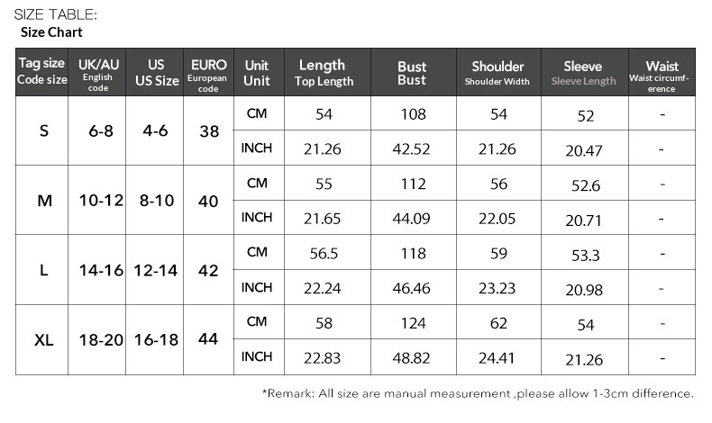Screen dimensions: 712x423
Task: Select the SIZE TABLE title text
Action: [55, 13]
